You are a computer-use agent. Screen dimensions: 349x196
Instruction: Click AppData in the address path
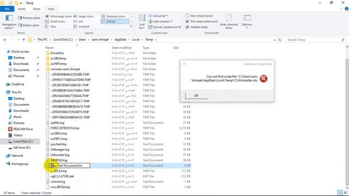click(x=121, y=40)
